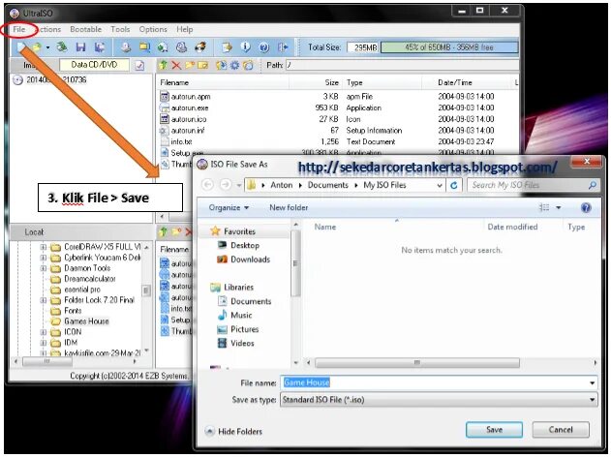Open the Help menu
This screenshot has width=611, height=458.
coord(184,29)
